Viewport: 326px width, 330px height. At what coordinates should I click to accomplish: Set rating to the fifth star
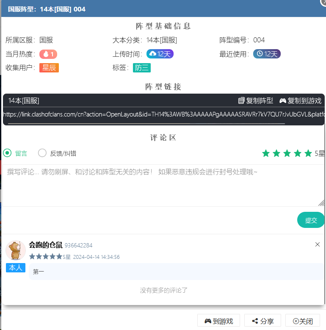pos(308,153)
